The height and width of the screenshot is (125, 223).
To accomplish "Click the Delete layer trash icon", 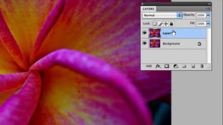I will [x=202, y=66].
